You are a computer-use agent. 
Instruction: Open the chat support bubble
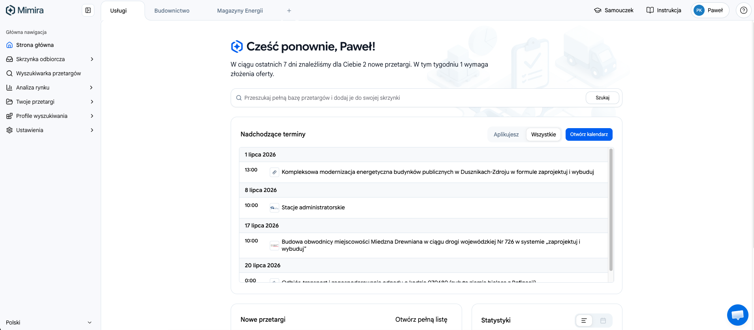737,315
